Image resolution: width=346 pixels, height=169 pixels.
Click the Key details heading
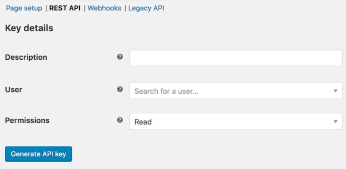pos(29,28)
